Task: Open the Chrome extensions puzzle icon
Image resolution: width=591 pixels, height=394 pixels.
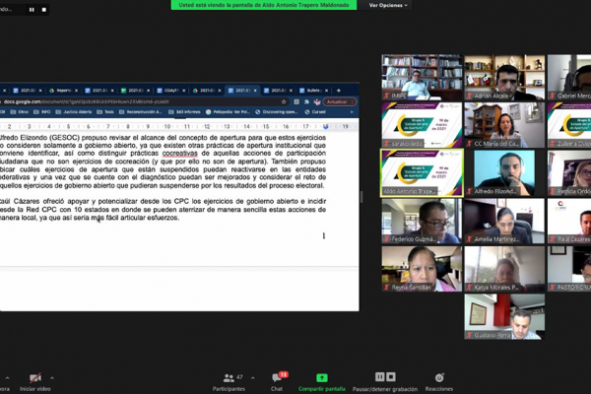Action: pyautogui.click(x=306, y=101)
